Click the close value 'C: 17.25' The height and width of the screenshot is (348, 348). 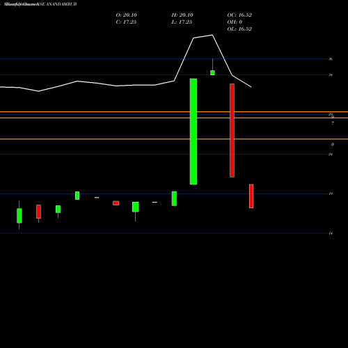(126, 22)
